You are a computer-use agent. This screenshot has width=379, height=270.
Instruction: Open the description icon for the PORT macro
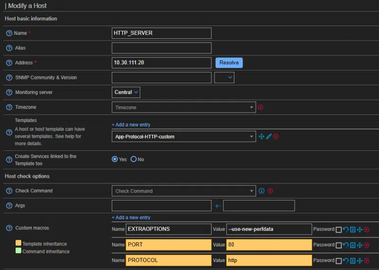pos(352,245)
